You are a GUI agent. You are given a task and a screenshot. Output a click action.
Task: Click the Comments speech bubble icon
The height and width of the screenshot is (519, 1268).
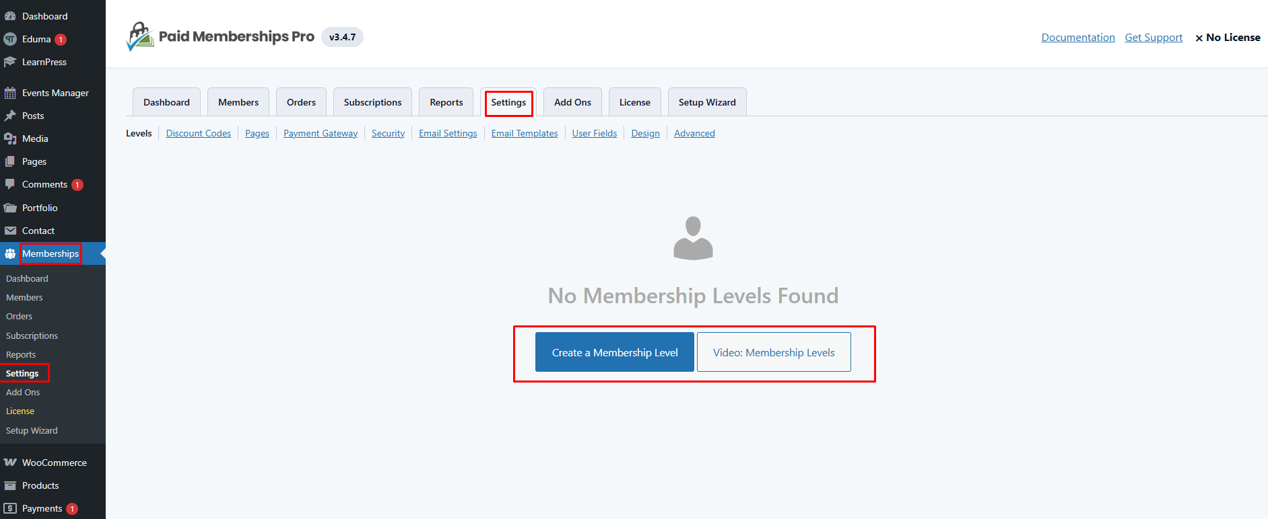(x=10, y=184)
